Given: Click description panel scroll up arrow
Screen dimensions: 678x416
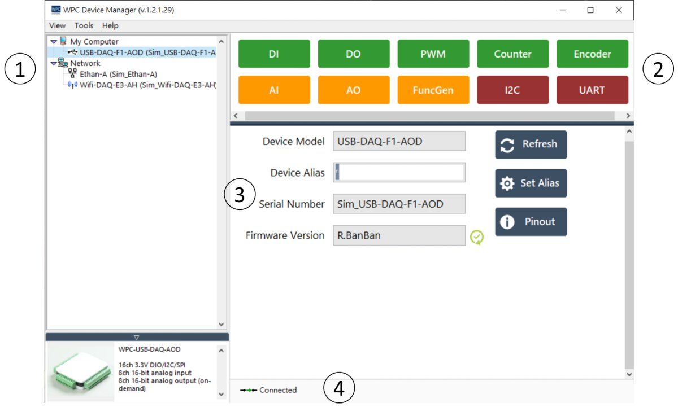Looking at the screenshot, I should click(221, 350).
